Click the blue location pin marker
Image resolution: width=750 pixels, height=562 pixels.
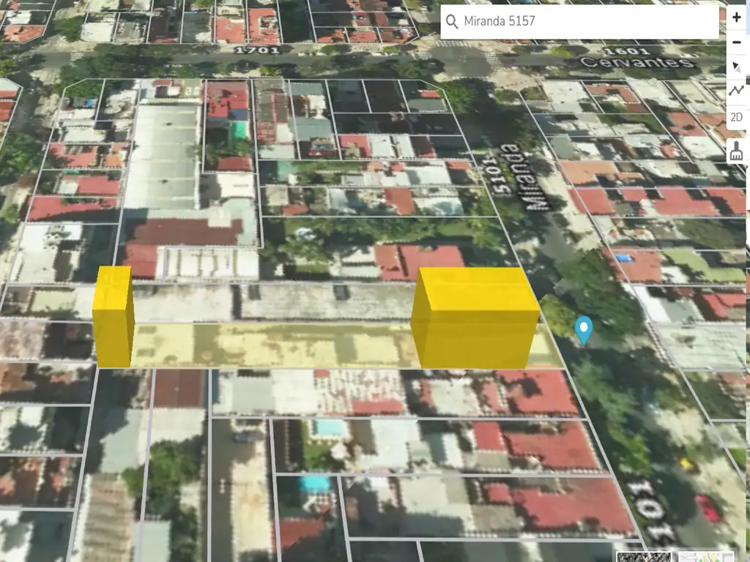pyautogui.click(x=583, y=329)
